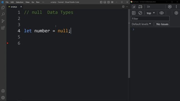
Task: Open the File menu
Action: pyautogui.click(x=7, y=2)
